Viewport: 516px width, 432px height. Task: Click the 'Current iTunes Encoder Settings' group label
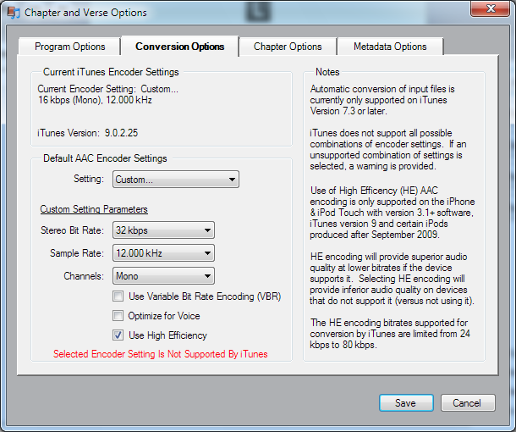coord(111,72)
